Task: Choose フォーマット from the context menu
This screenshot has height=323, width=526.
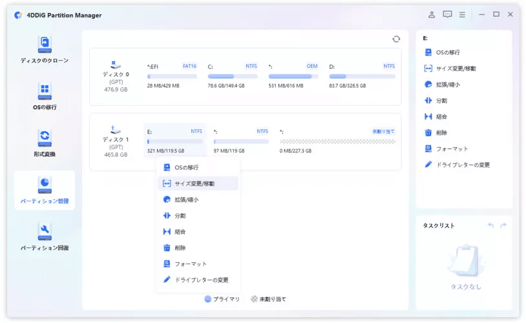Action: 198,264
